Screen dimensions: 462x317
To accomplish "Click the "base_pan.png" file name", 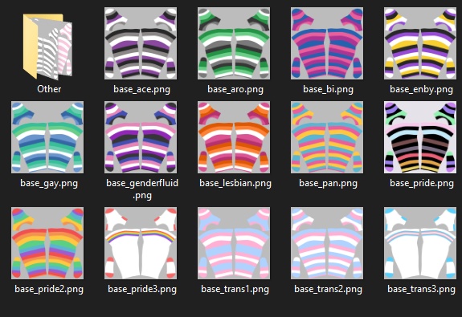I will pyautogui.click(x=328, y=184).
